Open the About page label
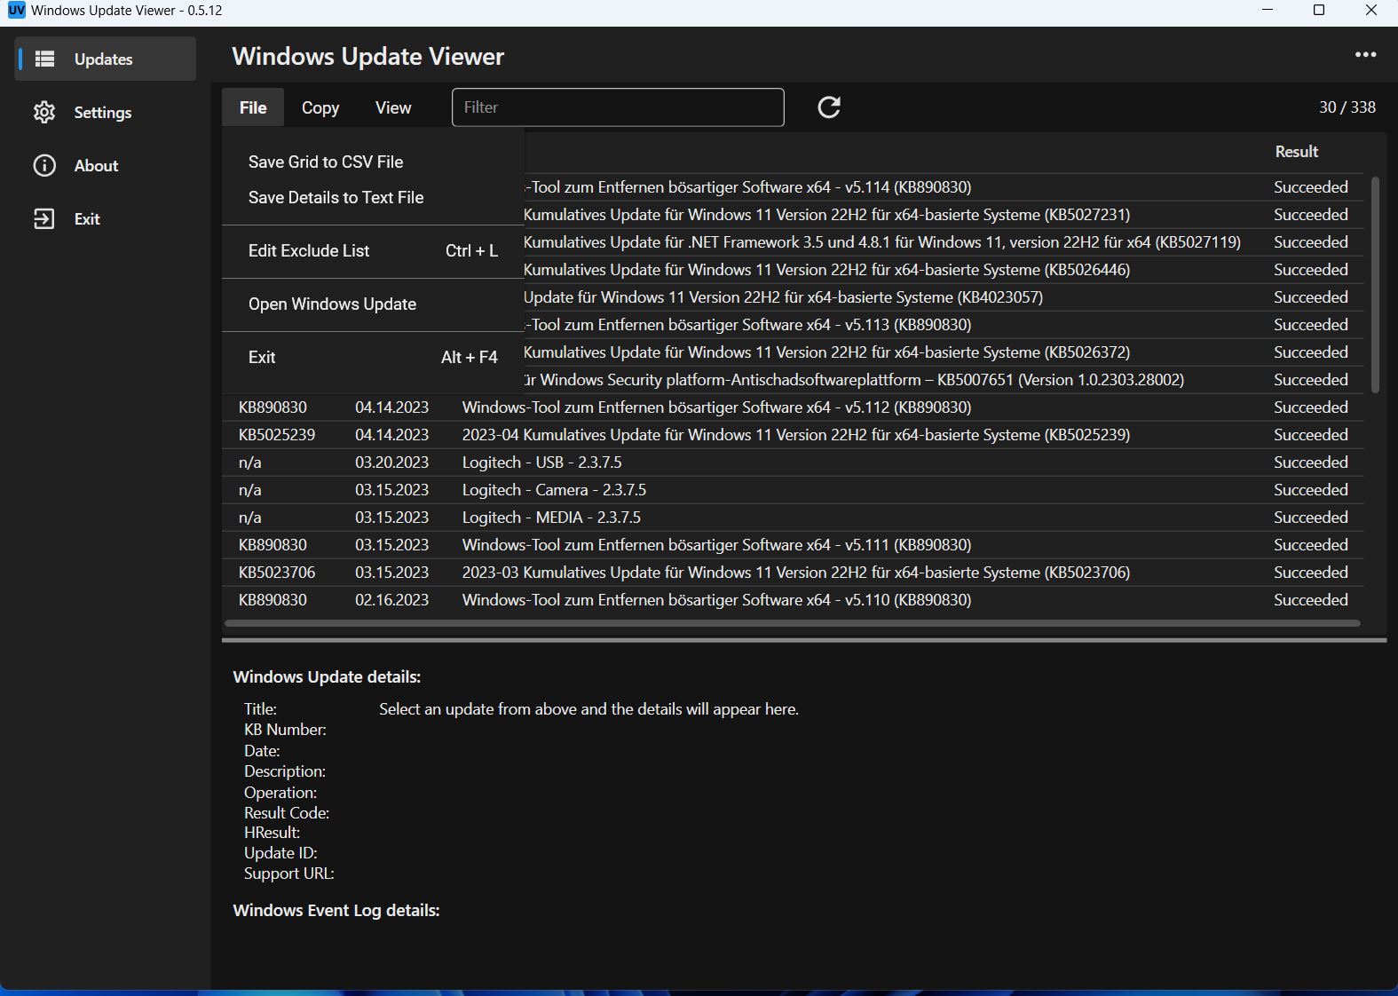 tap(96, 166)
